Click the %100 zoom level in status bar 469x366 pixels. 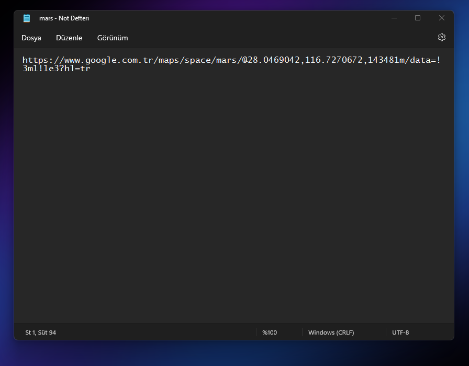[x=270, y=332]
